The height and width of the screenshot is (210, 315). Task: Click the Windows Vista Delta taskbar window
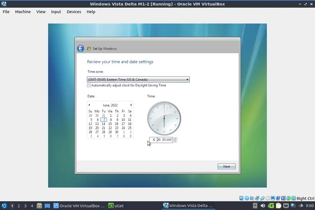[x=188, y=205]
